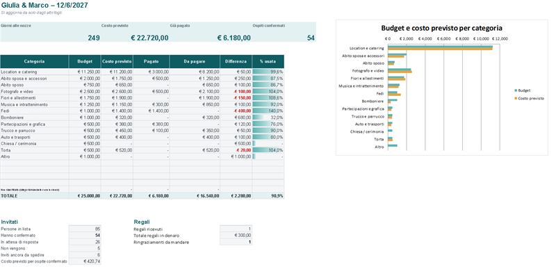Select the chart title "Budget e costo previsto per categoria"

(441, 28)
